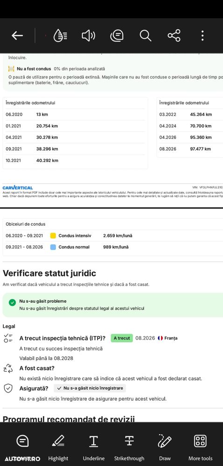
Task: Select the '40.292 km' odometer reading
Action: pos(47,160)
